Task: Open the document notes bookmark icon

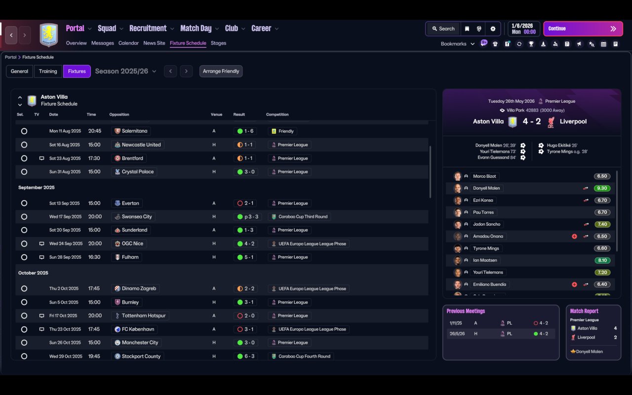Action: [567, 44]
